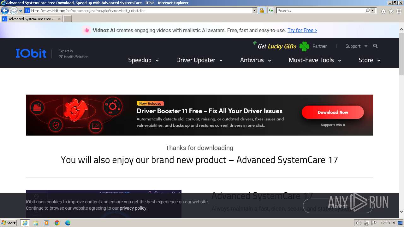Click the Vidnoz AI thumbs-up icon
Viewport: 404px width, 227px height.
tap(86, 30)
